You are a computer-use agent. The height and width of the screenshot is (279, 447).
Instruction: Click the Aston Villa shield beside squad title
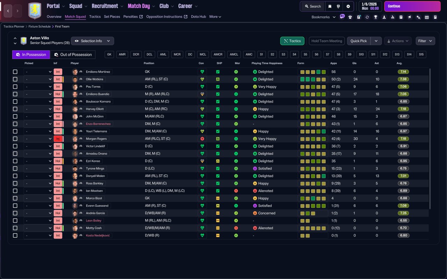coord(24,41)
